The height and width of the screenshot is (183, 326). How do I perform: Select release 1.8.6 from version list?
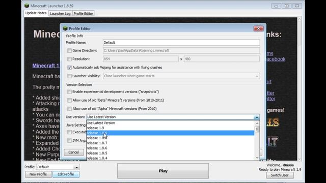pos(170,148)
